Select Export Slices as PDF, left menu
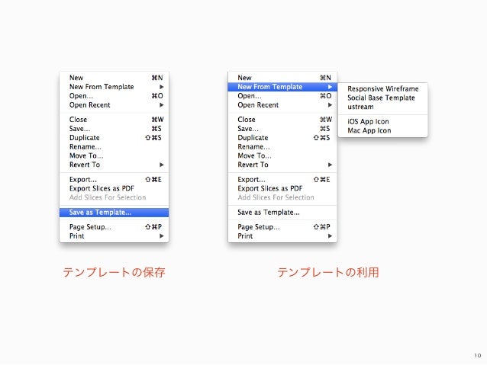This screenshot has height=365, width=487. 114,188
